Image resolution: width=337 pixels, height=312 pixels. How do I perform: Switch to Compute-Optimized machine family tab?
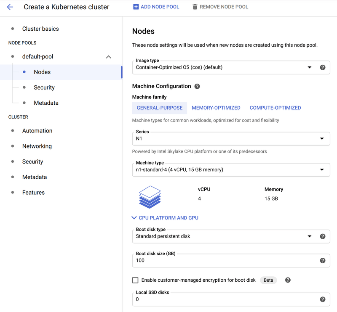click(275, 108)
